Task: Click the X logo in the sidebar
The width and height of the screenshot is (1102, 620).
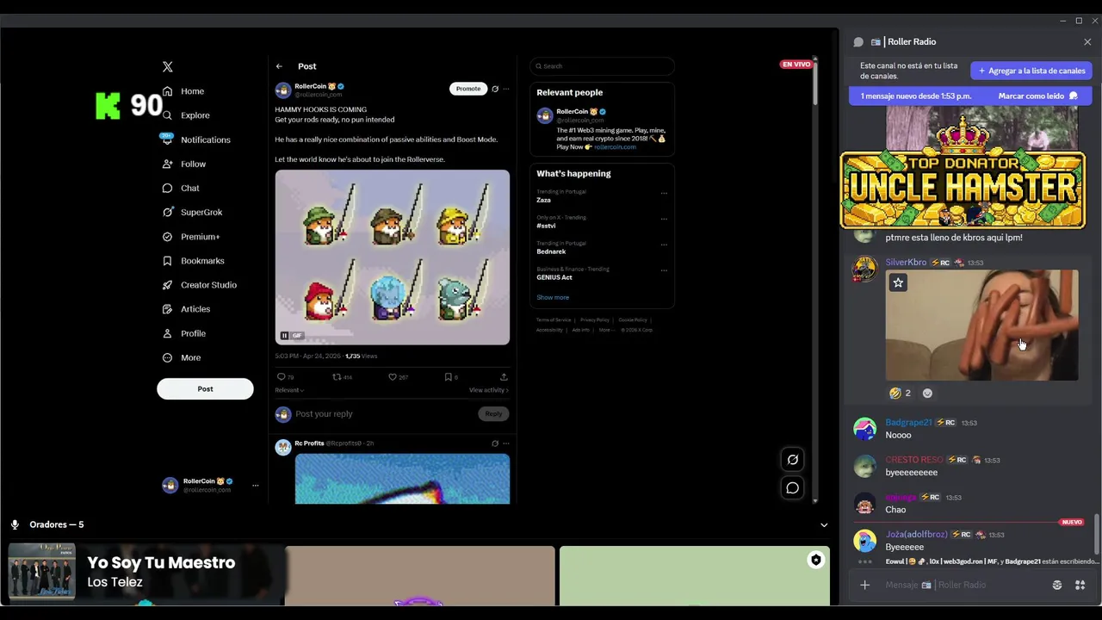Action: click(168, 66)
